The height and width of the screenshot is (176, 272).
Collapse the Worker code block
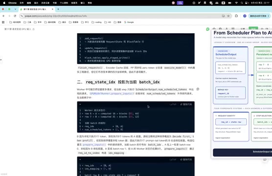click(80, 104)
